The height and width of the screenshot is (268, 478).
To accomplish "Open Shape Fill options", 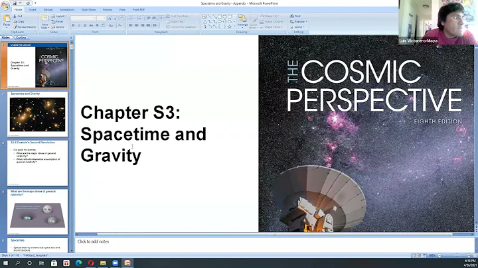I will (270, 16).
